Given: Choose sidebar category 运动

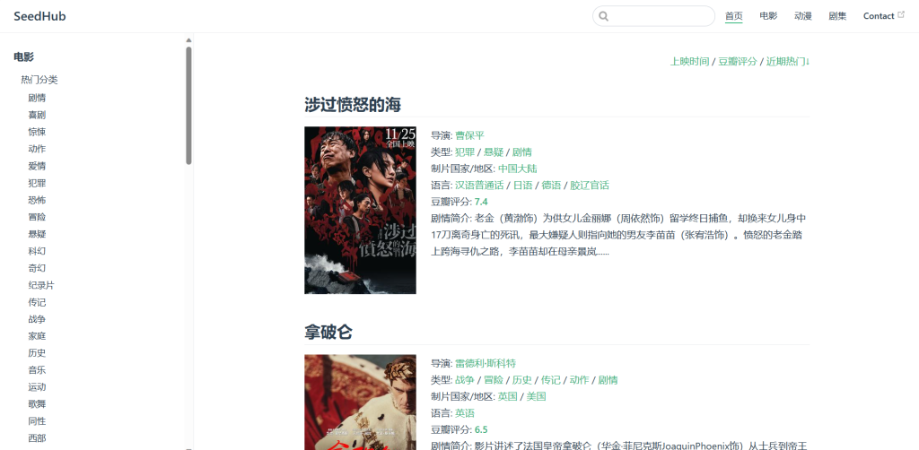Looking at the screenshot, I should point(37,386).
